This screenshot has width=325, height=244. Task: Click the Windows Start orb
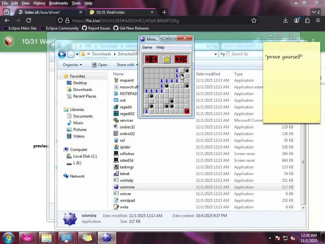point(8,238)
